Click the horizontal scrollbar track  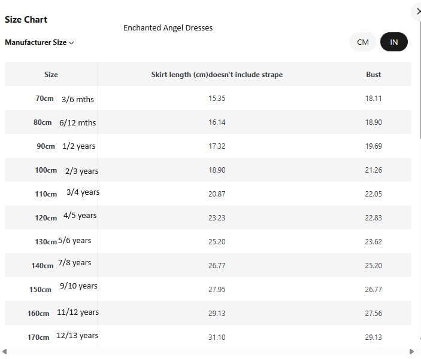tap(208, 351)
